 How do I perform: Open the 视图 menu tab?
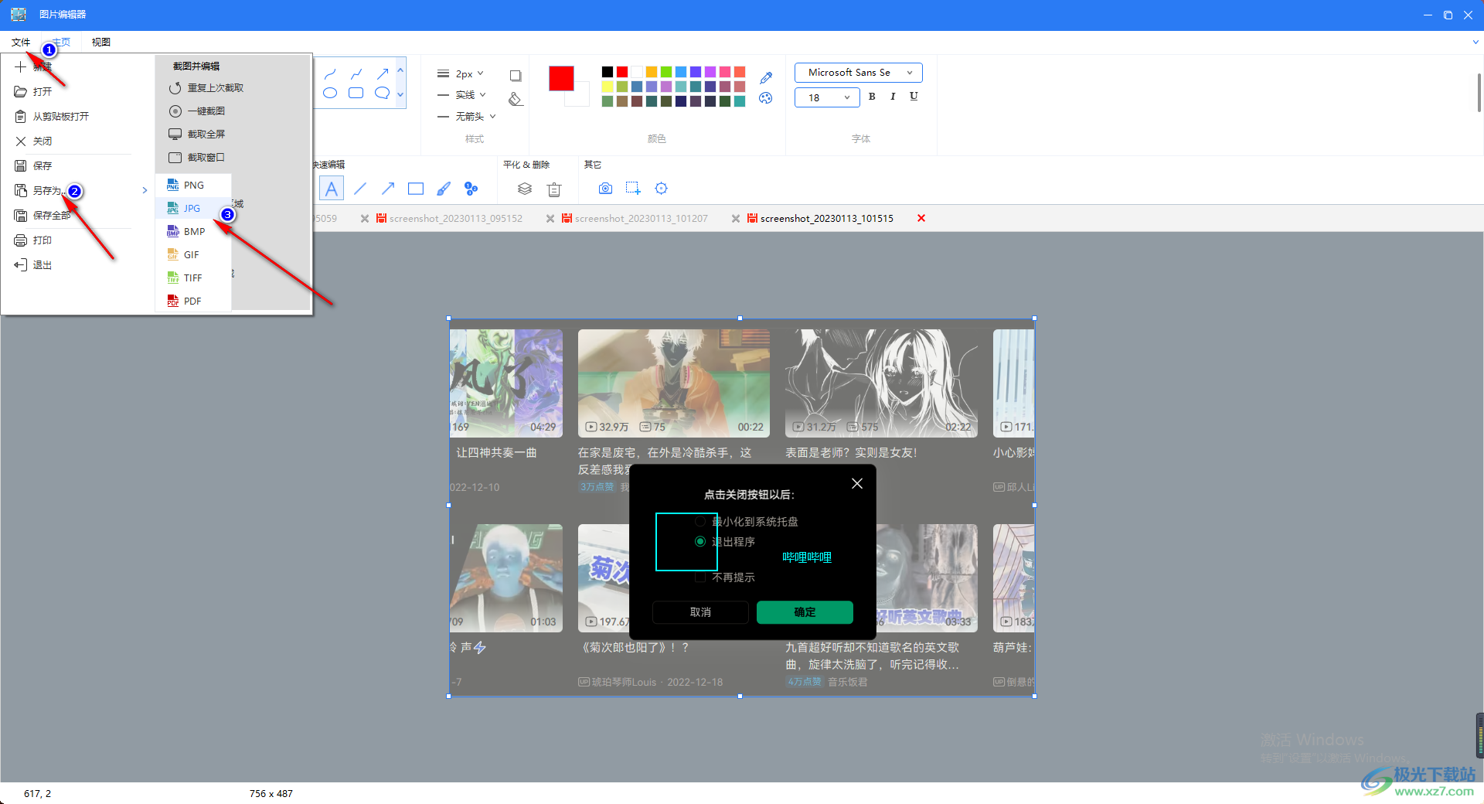coord(101,43)
